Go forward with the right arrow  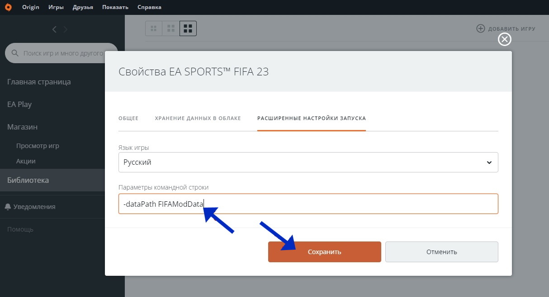(x=66, y=29)
